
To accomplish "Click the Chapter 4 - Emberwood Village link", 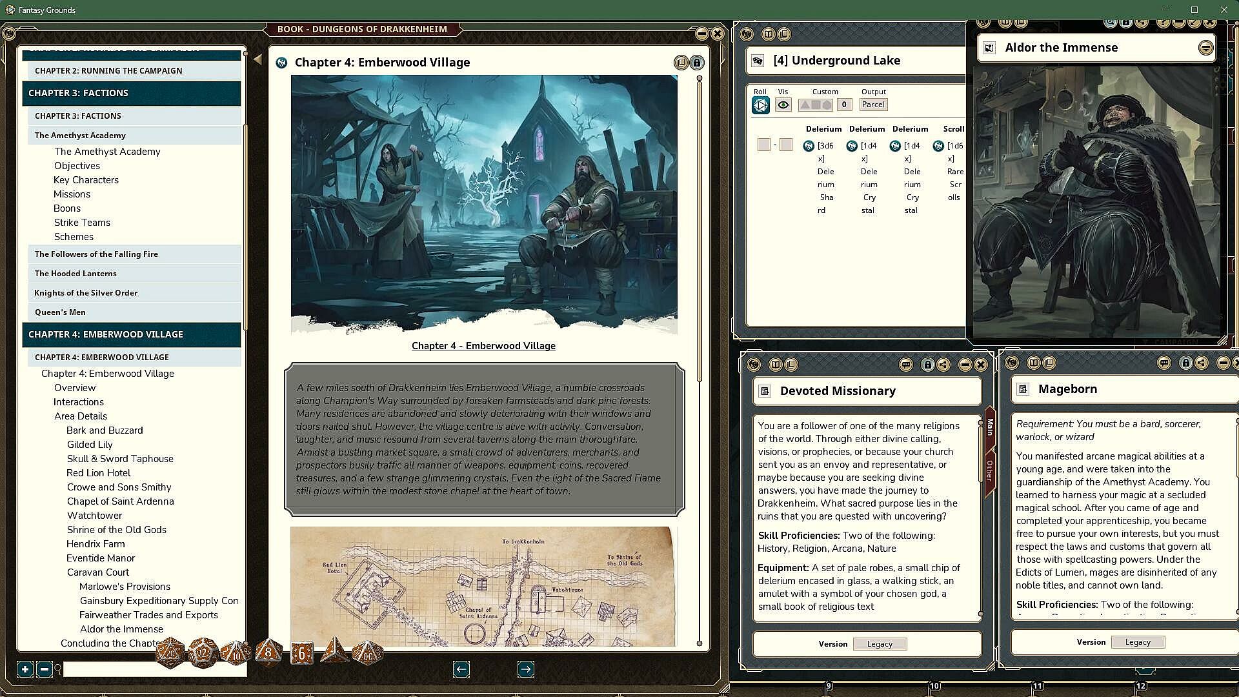I will click(483, 346).
